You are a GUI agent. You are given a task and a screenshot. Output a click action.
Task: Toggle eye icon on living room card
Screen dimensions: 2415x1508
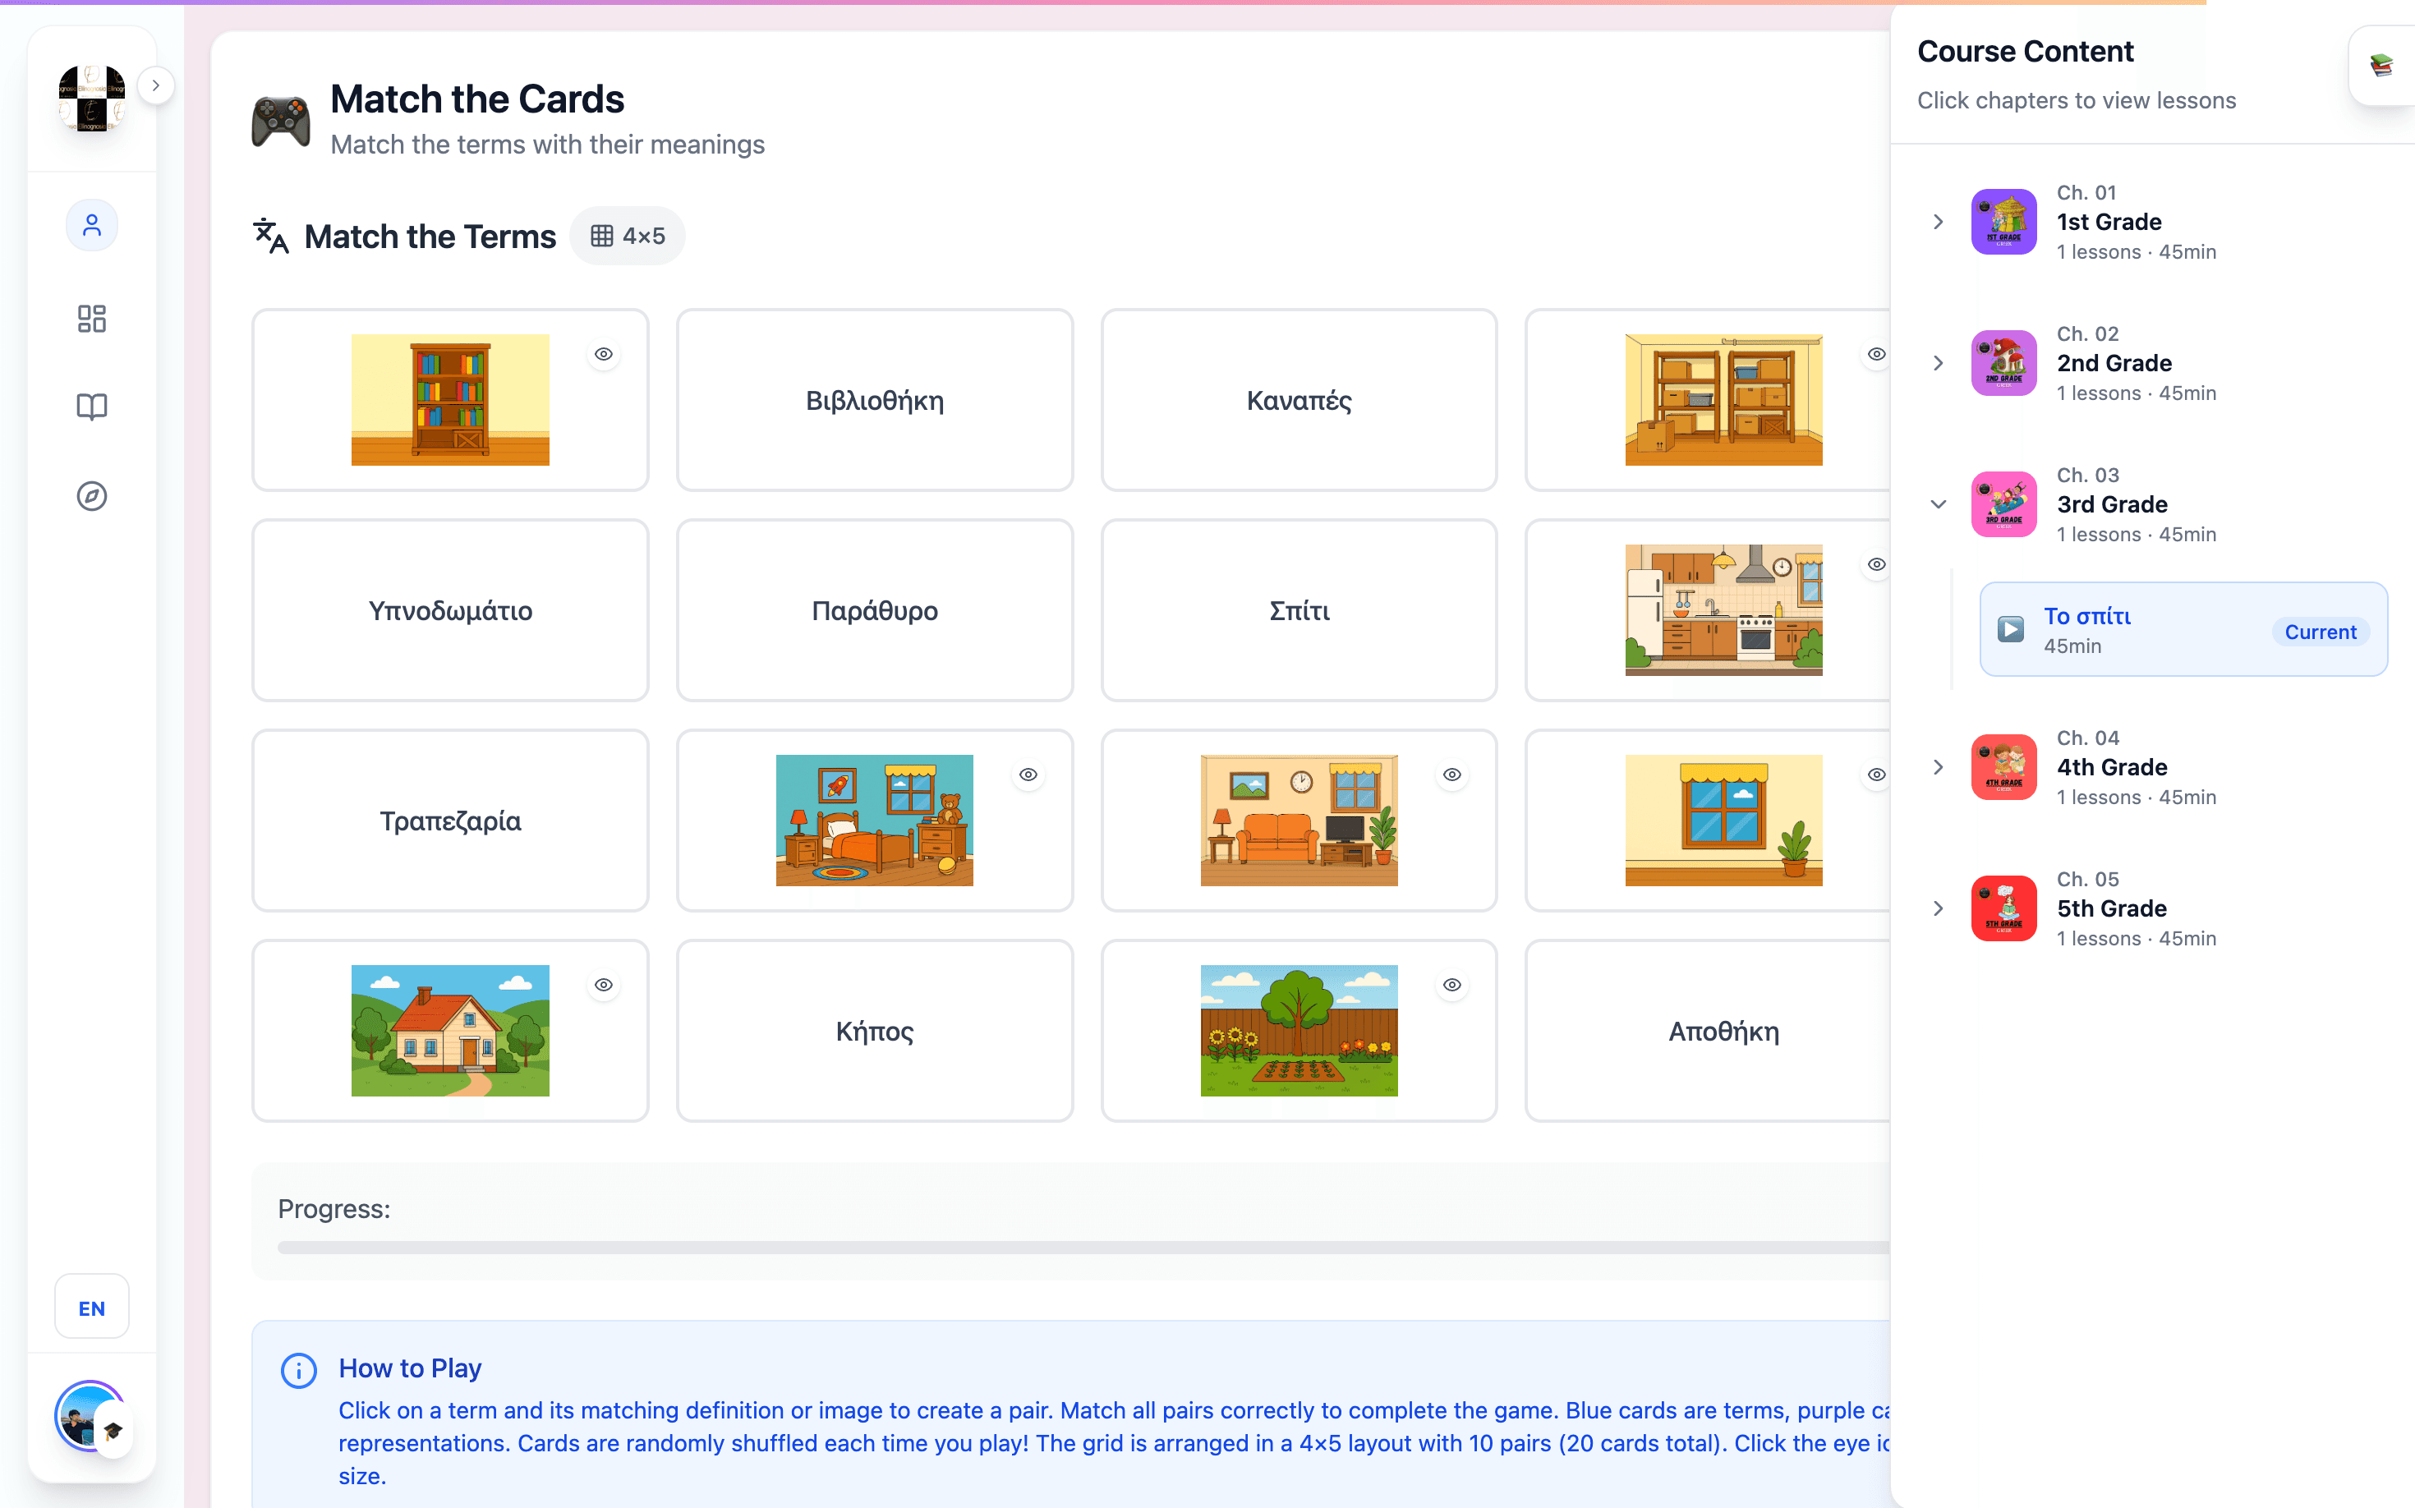[1452, 775]
